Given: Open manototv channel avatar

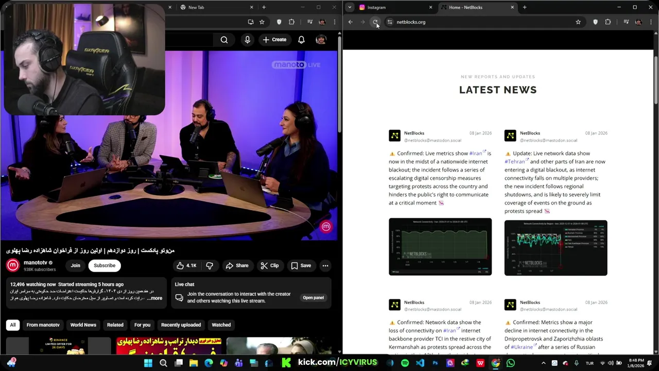Looking at the screenshot, I should click(x=13, y=265).
